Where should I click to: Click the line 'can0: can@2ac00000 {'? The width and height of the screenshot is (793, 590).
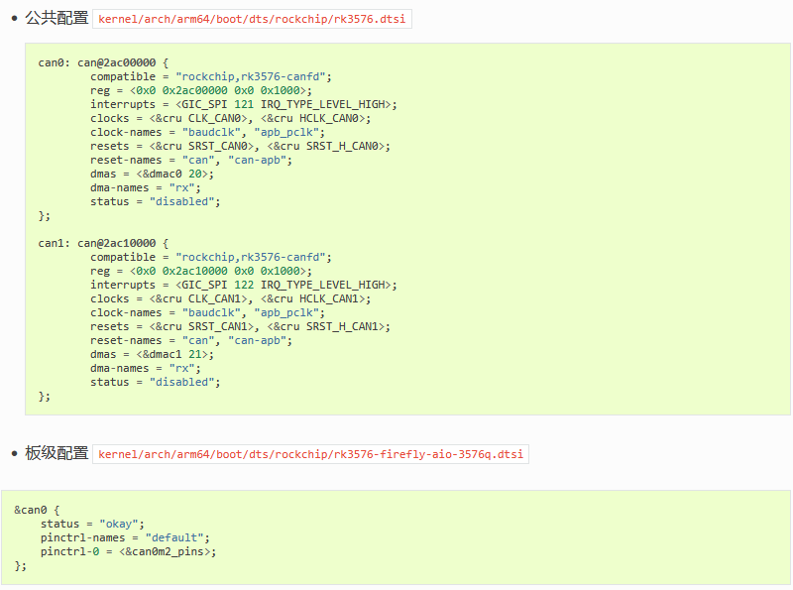pyautogui.click(x=103, y=62)
